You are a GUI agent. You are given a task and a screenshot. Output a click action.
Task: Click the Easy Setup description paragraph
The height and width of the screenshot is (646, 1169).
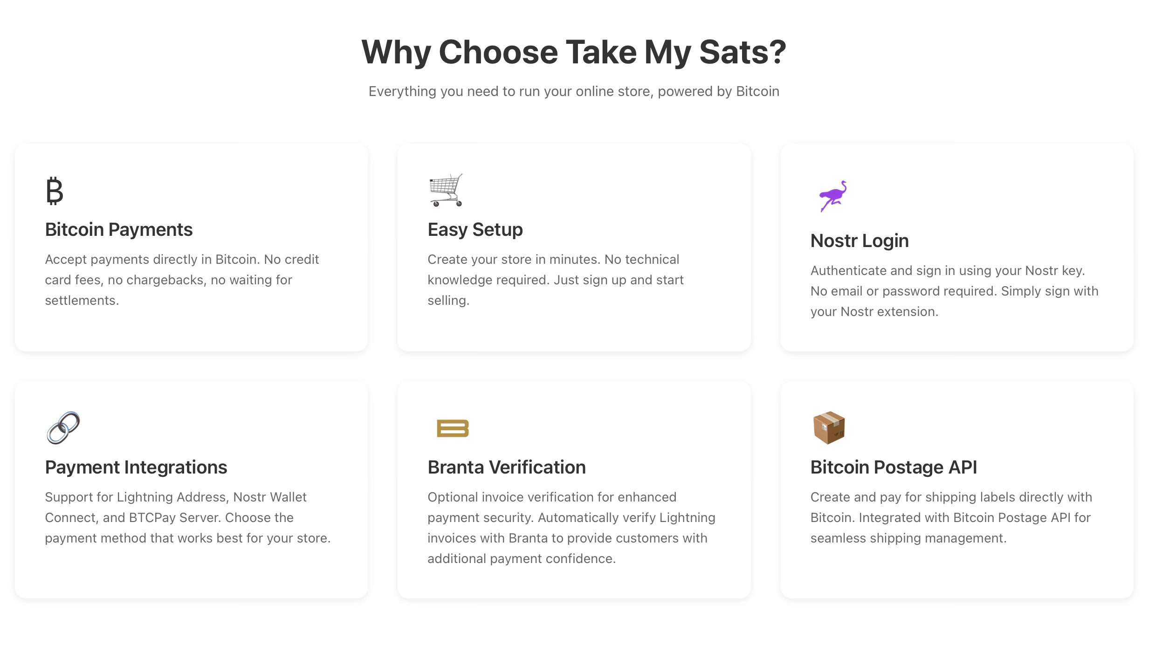[x=556, y=280]
